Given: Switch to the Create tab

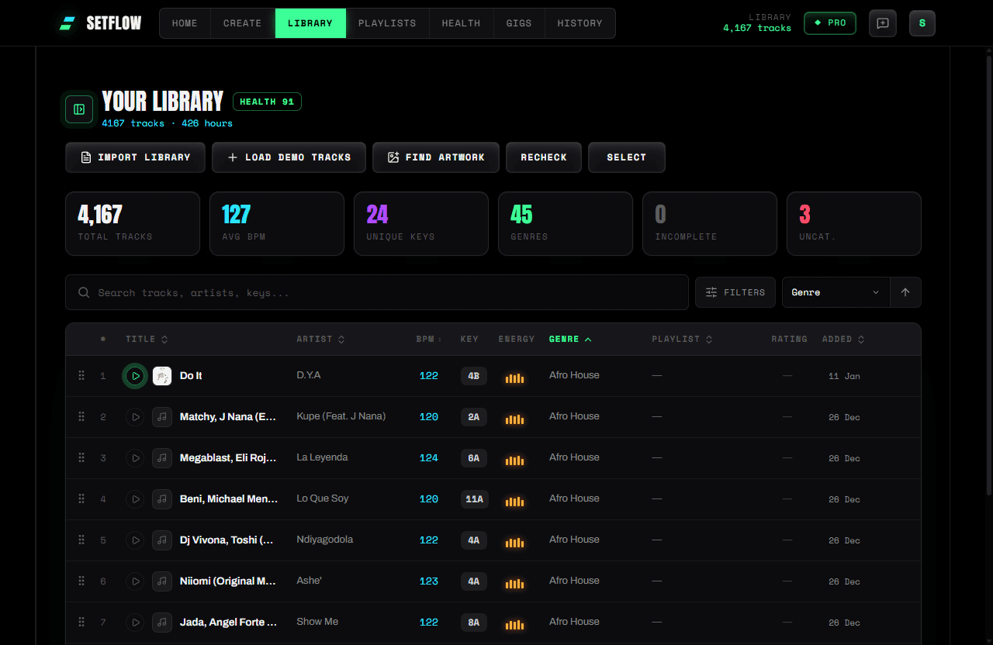Looking at the screenshot, I should point(242,23).
